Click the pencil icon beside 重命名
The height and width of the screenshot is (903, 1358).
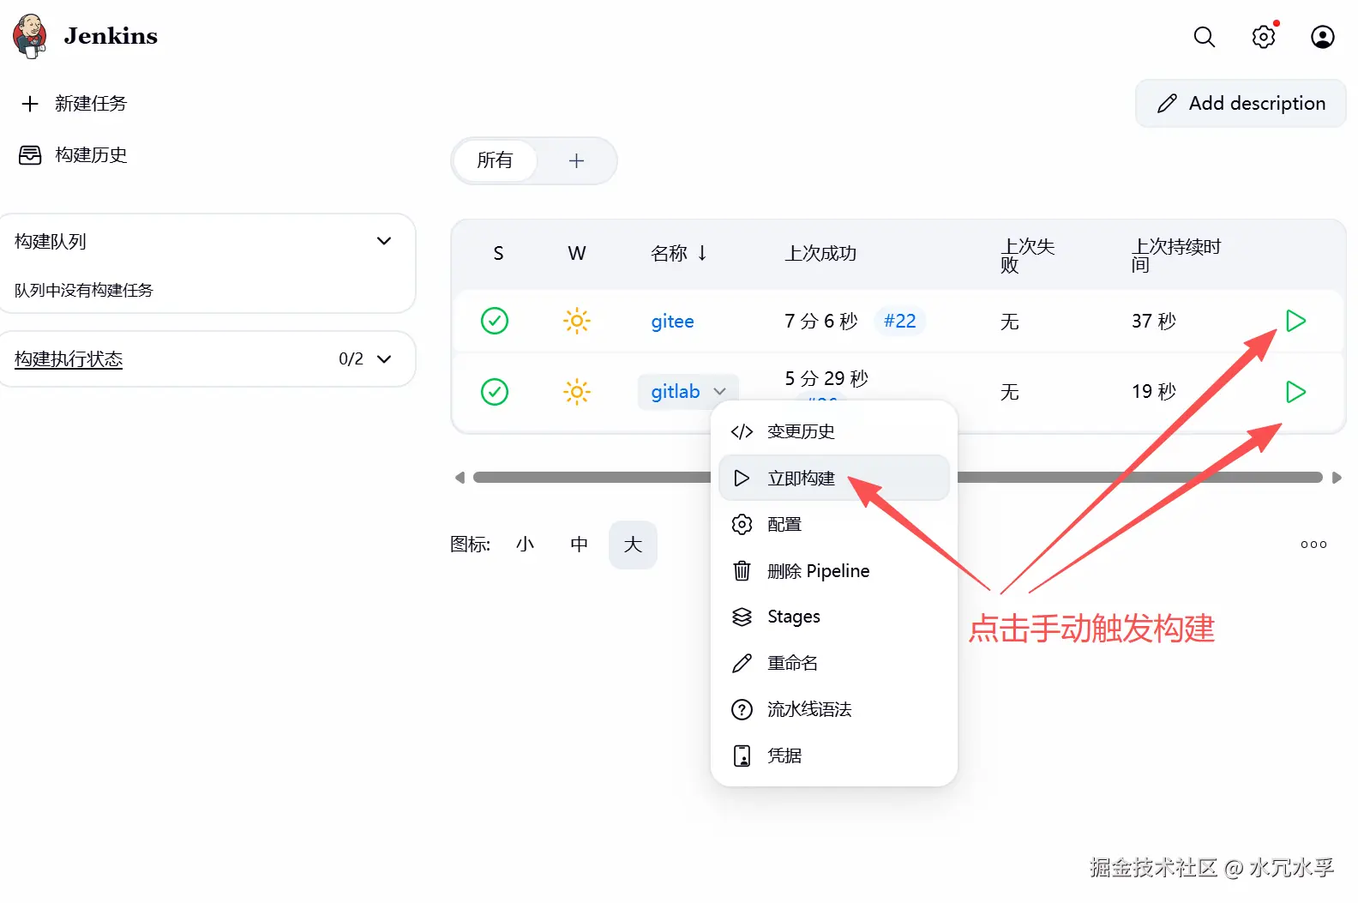coord(742,663)
